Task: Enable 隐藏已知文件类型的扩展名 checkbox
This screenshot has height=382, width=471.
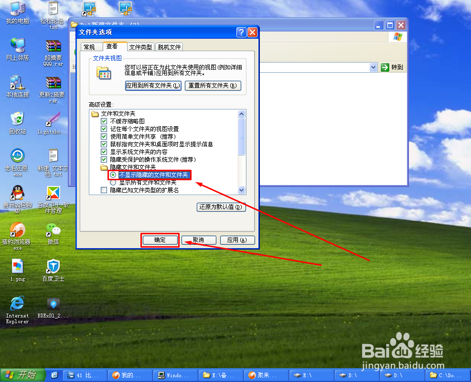Action: pos(104,190)
